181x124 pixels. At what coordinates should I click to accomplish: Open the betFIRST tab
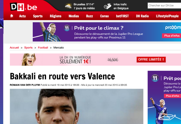122,16
